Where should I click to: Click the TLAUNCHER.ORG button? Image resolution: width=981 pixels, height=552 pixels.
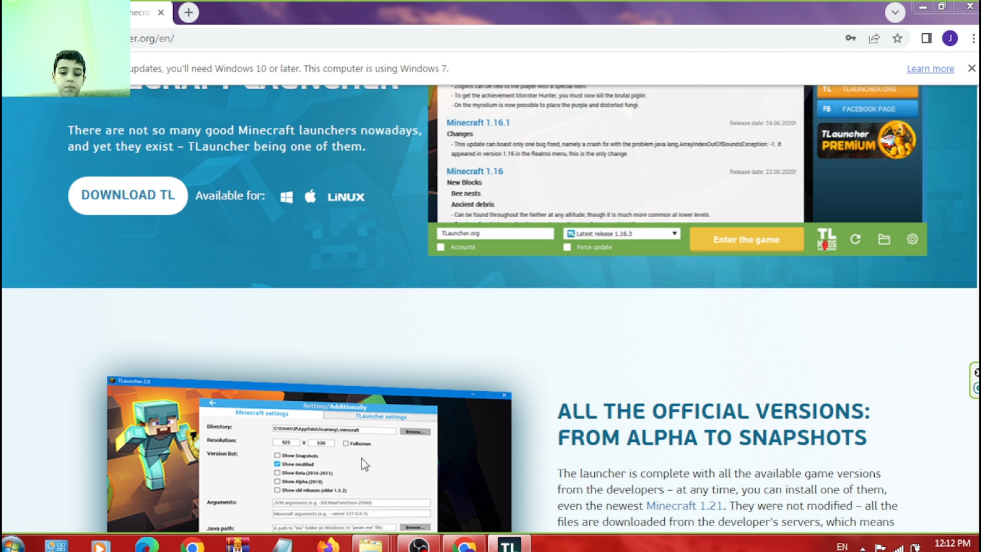tap(867, 90)
